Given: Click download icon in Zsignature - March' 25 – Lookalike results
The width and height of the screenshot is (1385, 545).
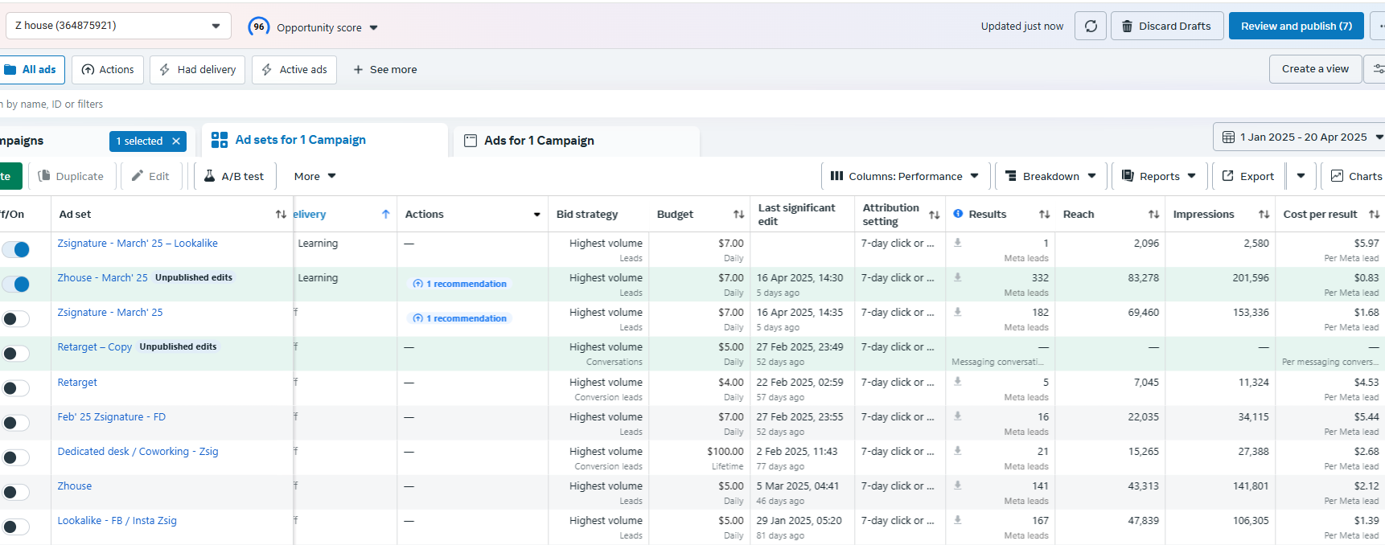Looking at the screenshot, I should coord(958,243).
